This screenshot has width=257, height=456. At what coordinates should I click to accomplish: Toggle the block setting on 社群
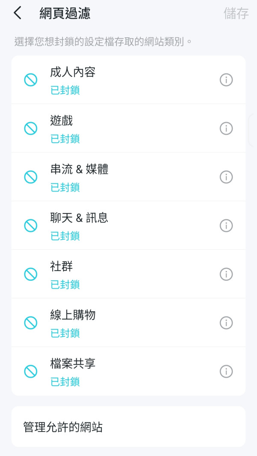coord(30,274)
